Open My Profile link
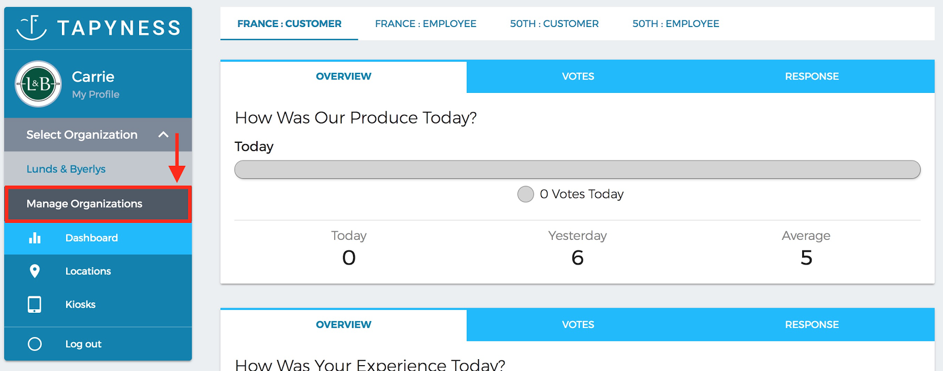943x371 pixels. tap(95, 94)
